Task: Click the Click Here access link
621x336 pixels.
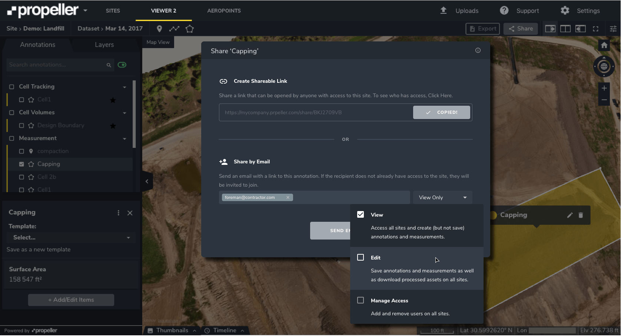Action: point(440,95)
